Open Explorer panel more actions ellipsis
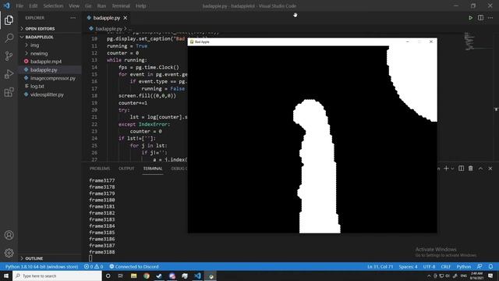The image size is (499, 281). (73, 18)
